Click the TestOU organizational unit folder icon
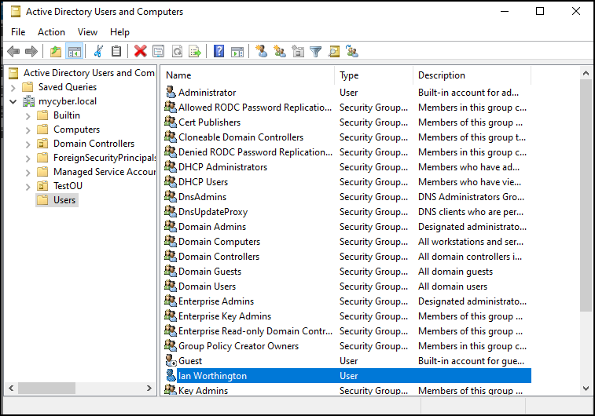This screenshot has height=416, width=595. click(x=42, y=186)
